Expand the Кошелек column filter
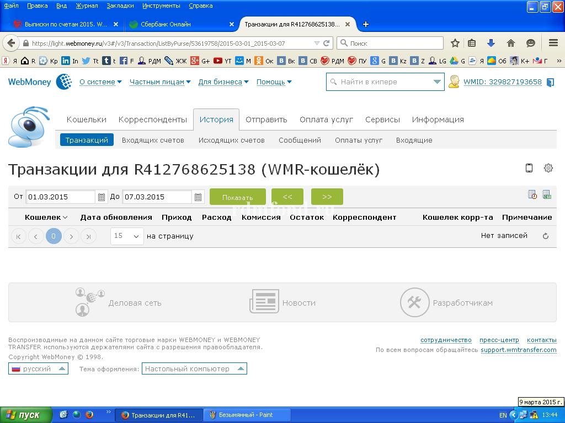This screenshot has height=423, width=565. pyautogui.click(x=65, y=217)
